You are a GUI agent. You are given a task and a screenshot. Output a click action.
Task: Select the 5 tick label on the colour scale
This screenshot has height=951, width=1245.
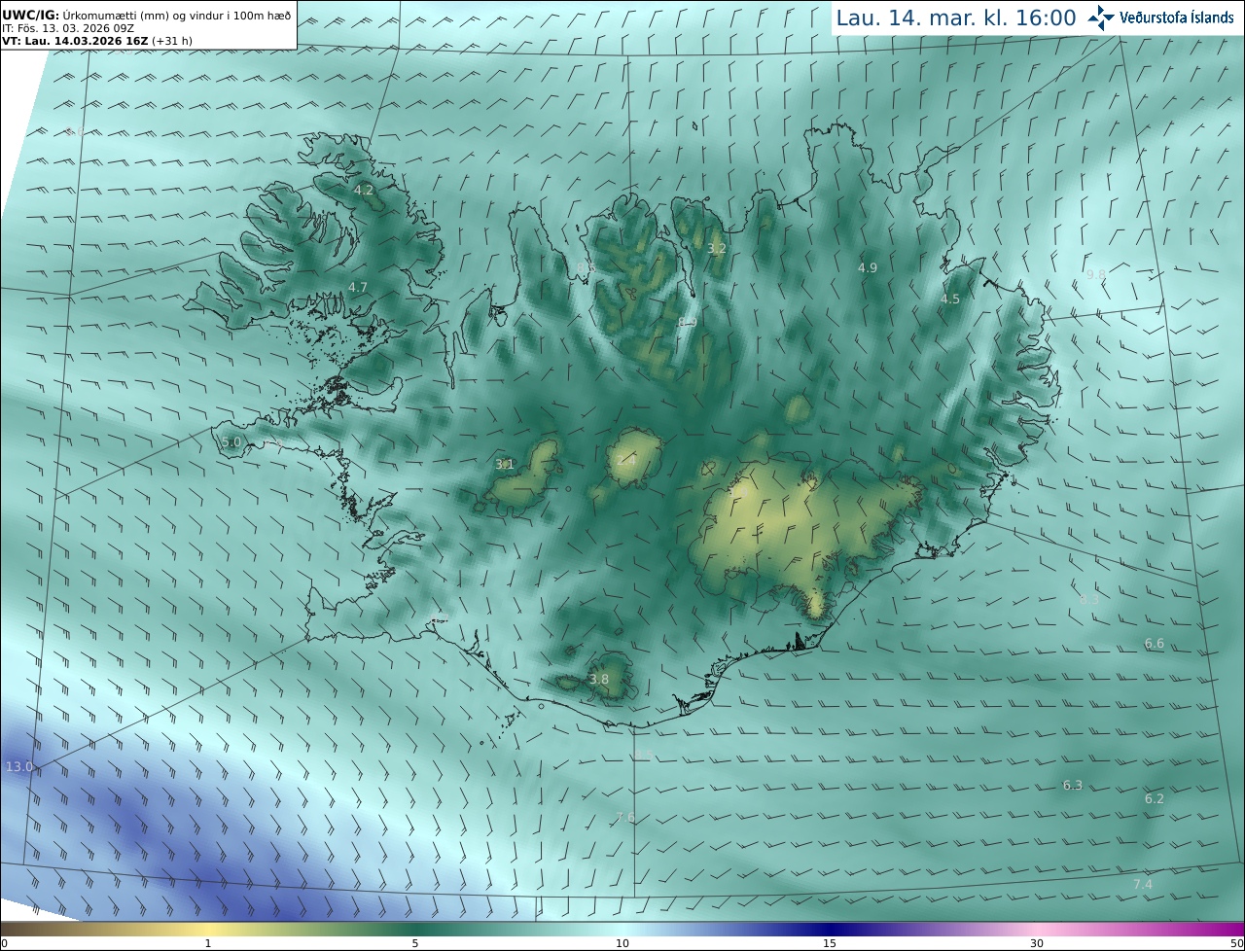pos(415,943)
